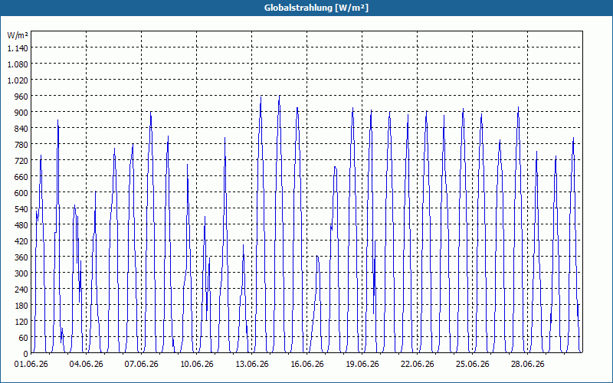The image size is (613, 383).
Task: Select the 540 y-axis tick label
Action: pos(22,209)
